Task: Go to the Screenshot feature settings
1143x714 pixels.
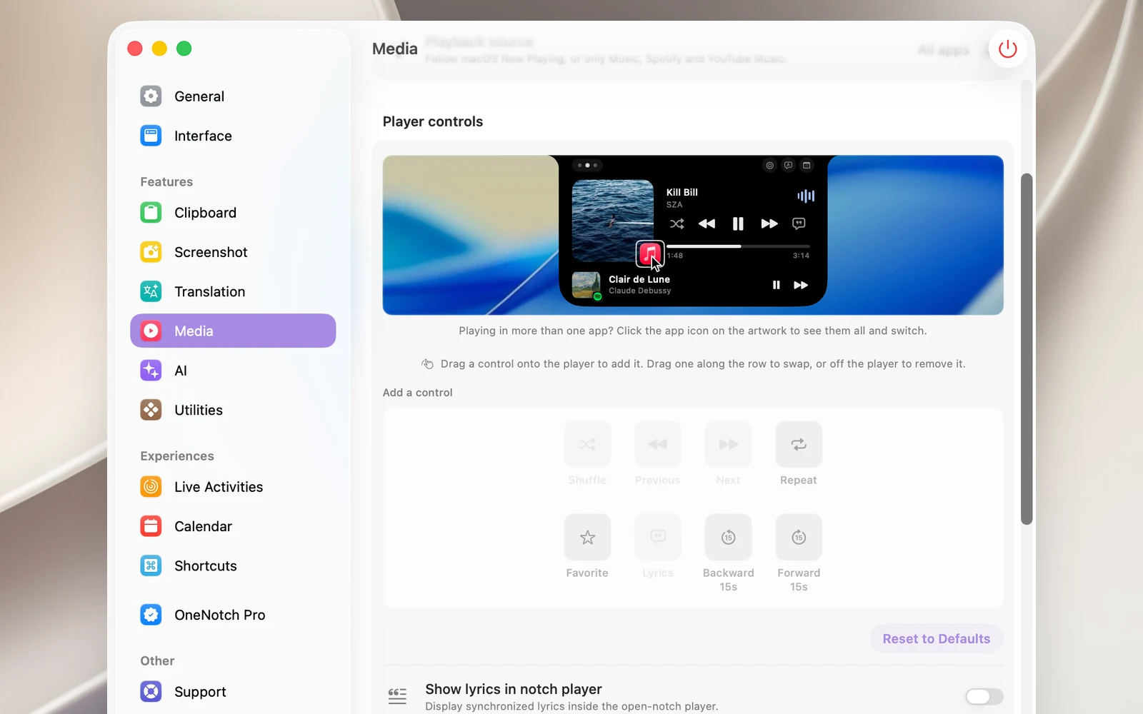Action: click(233, 252)
